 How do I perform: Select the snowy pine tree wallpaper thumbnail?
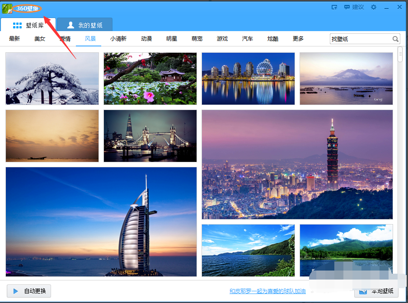click(52, 78)
